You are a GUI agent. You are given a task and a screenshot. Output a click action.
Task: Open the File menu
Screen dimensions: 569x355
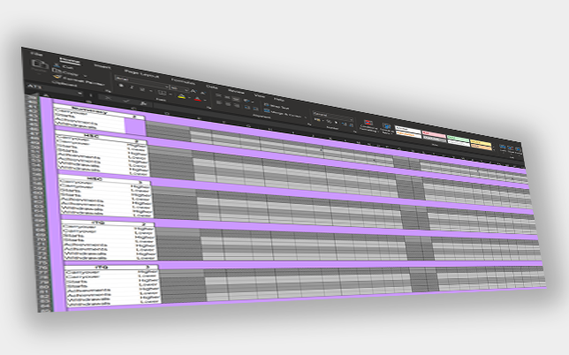[x=36, y=55]
